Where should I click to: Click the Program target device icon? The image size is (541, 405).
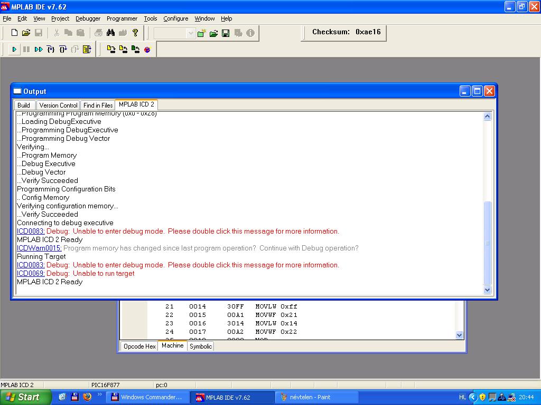(x=111, y=50)
